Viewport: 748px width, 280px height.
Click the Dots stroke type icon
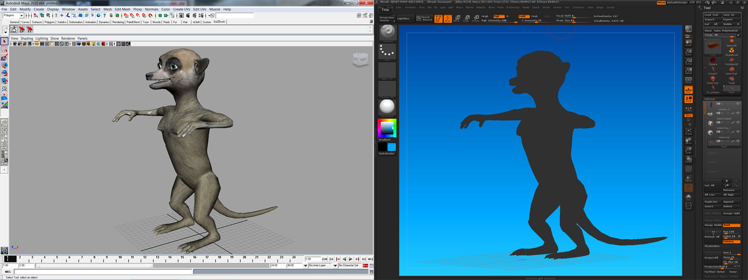(x=387, y=51)
